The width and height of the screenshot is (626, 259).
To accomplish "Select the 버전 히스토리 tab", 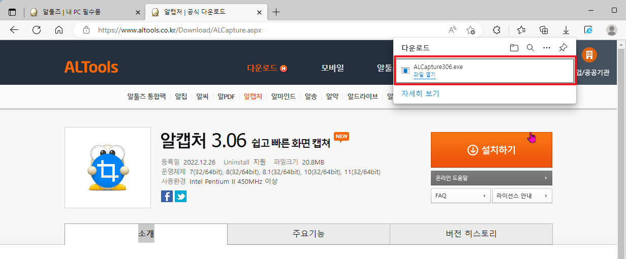I will (x=471, y=234).
